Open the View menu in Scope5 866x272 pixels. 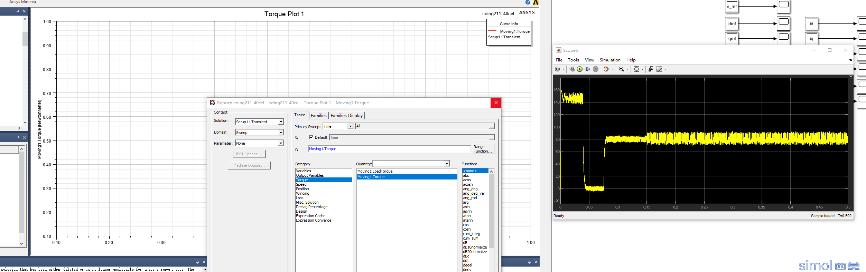point(589,60)
